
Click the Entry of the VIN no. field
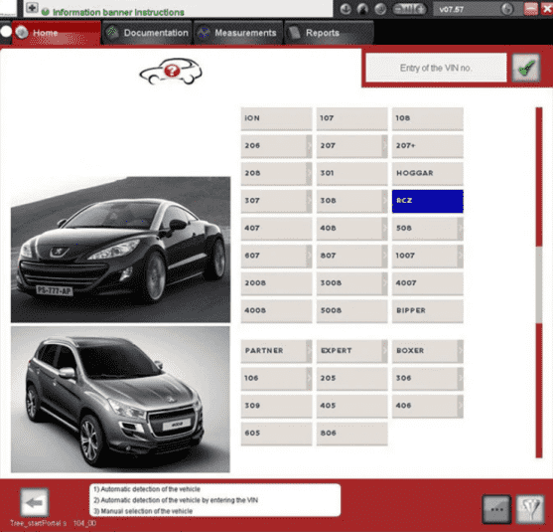coord(436,68)
